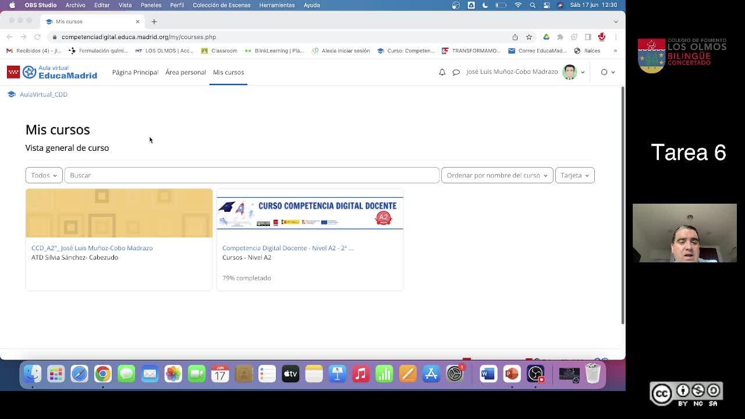The image size is (745, 419).
Task: Open Competencia Digital Docente - Nivel A2 course
Action: [288, 248]
